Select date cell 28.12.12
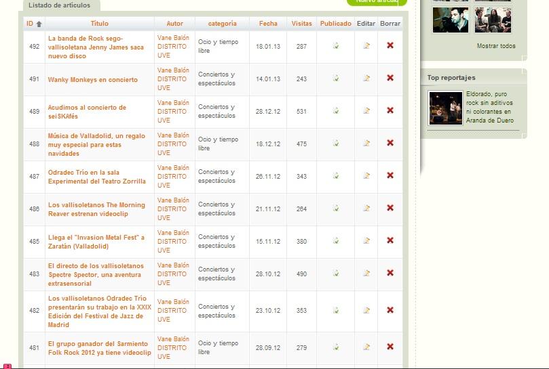Viewport: 549px width, 369px height. coord(268,112)
